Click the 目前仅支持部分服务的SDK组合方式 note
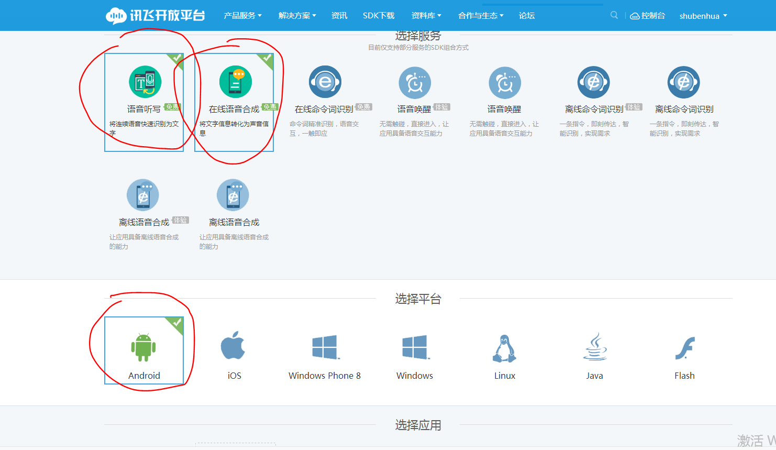 click(x=418, y=48)
